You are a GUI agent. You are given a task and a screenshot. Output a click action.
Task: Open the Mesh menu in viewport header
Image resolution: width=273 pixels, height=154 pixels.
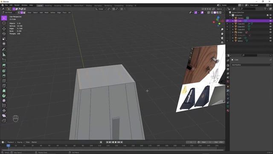point(46,12)
